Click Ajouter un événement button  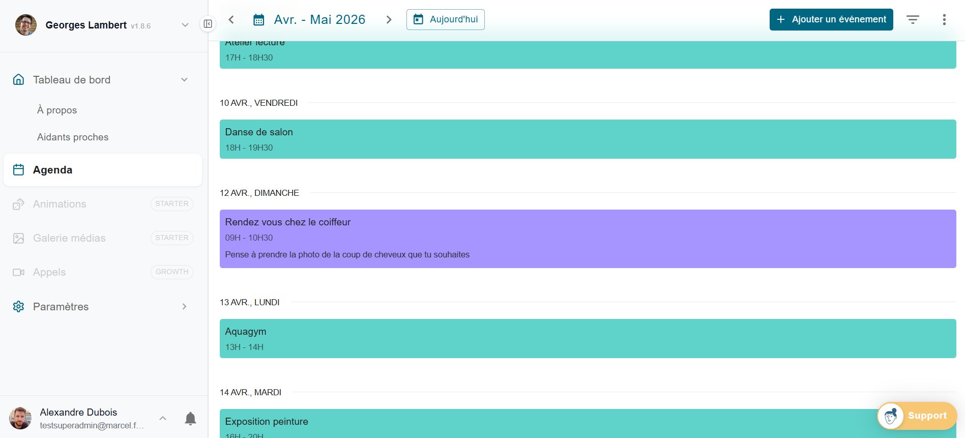tap(831, 19)
